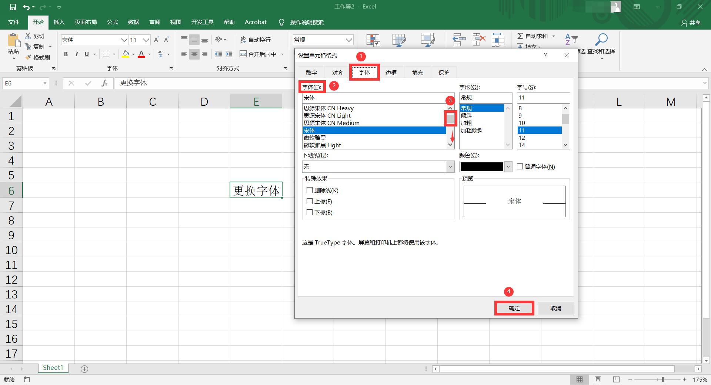This screenshot has height=385, width=711.
Task: Open the font dialog launcher in ribbon
Action: point(171,69)
